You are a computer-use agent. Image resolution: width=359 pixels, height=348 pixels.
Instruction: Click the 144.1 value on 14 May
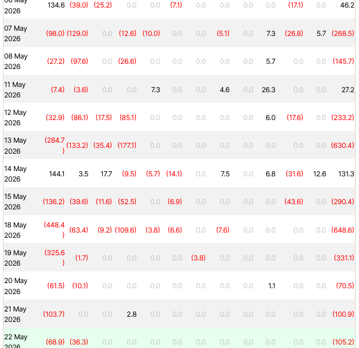pos(57,174)
